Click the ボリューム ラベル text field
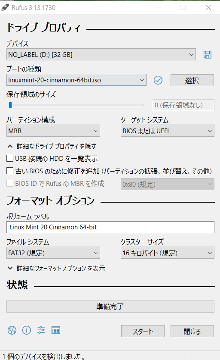 [x=110, y=227]
